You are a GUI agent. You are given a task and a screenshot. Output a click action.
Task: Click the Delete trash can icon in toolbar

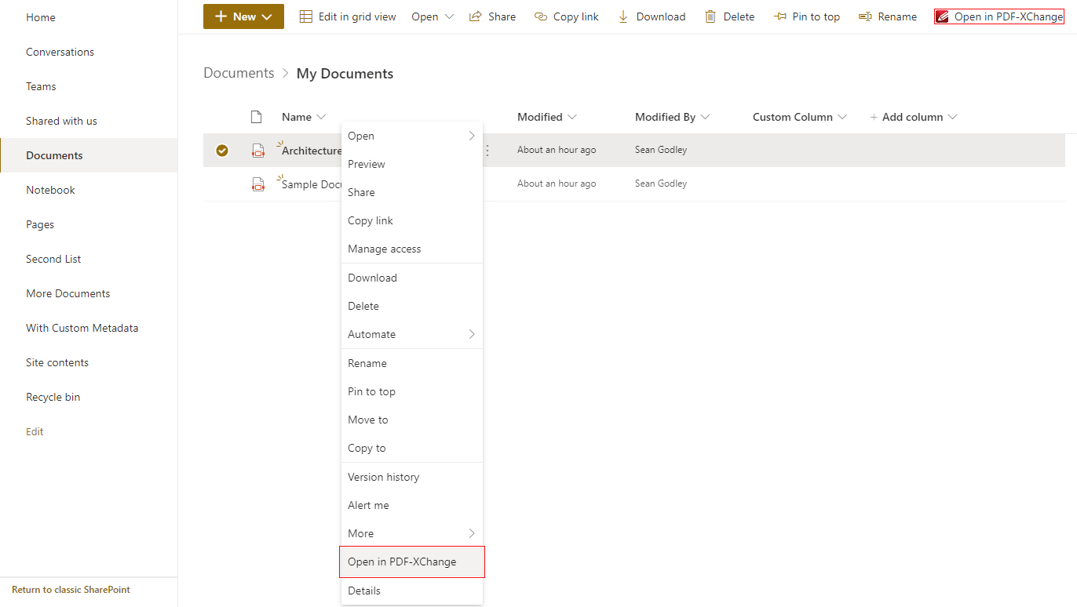pos(710,16)
